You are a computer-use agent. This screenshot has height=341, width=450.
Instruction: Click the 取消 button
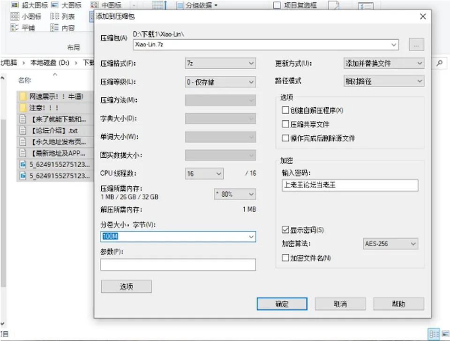click(340, 304)
